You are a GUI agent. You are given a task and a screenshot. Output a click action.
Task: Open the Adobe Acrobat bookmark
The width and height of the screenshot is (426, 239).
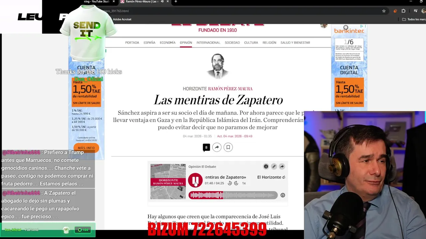(122, 19)
